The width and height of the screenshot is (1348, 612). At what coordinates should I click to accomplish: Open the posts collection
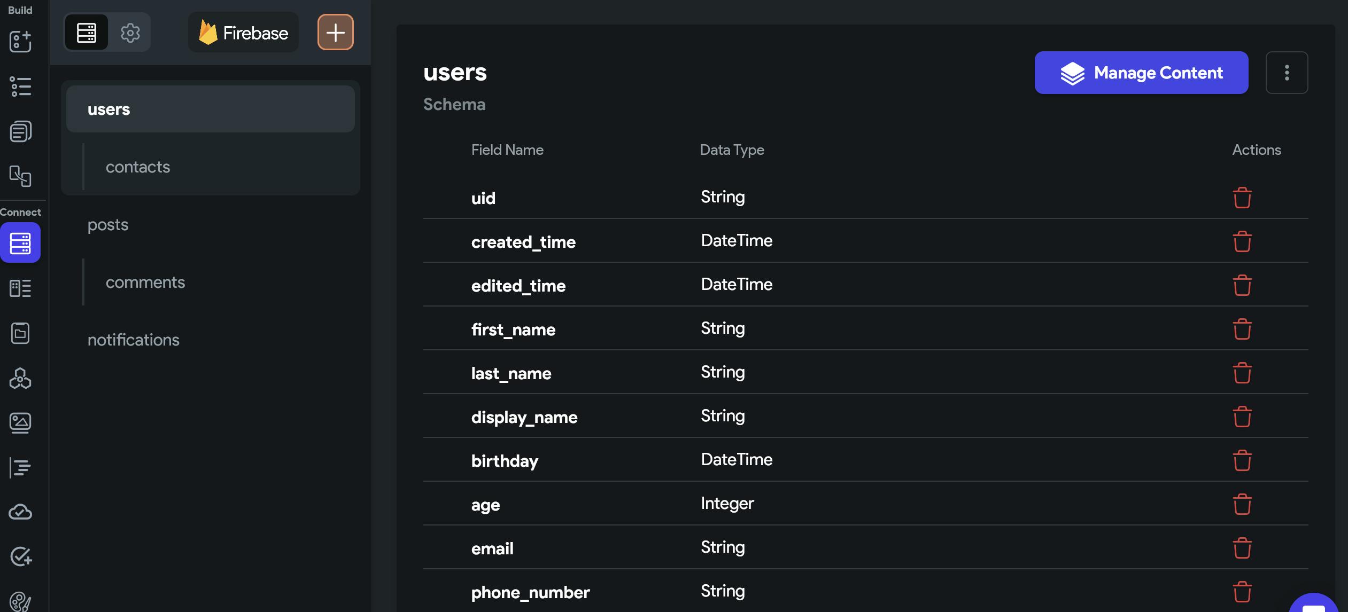click(108, 225)
